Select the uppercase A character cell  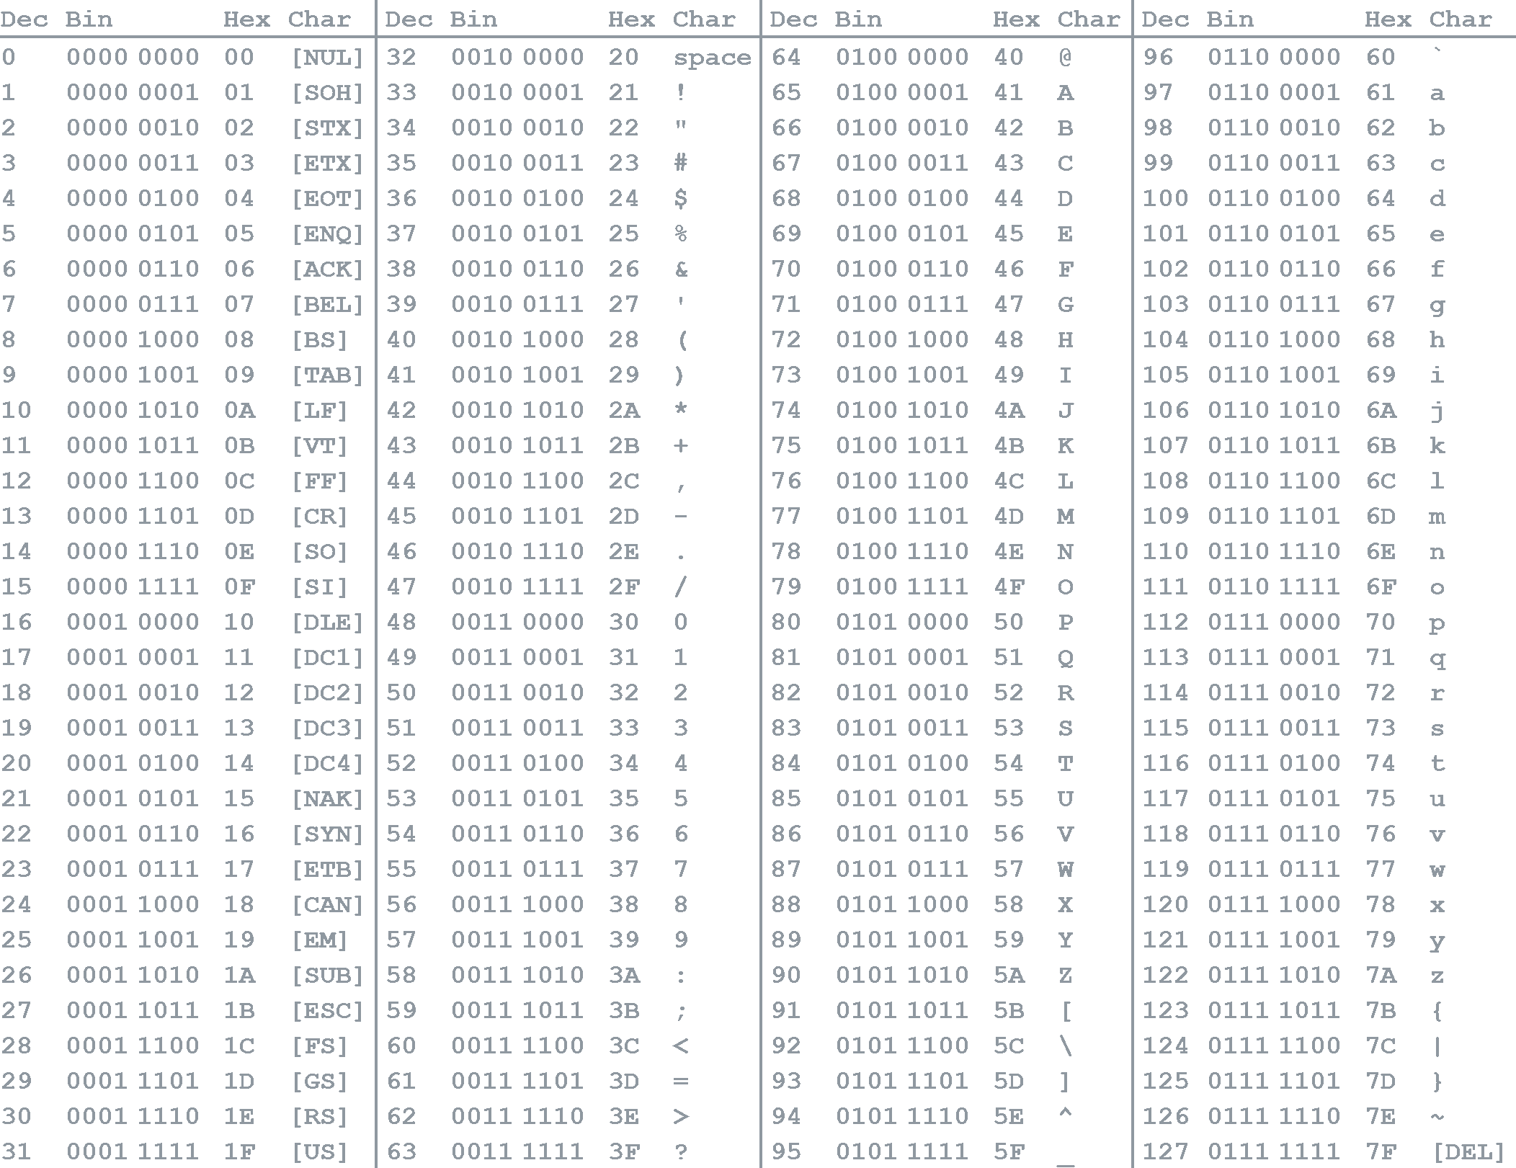click(x=1065, y=92)
